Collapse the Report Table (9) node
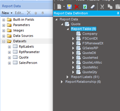The height and width of the screenshot is (111, 120). click(68, 29)
